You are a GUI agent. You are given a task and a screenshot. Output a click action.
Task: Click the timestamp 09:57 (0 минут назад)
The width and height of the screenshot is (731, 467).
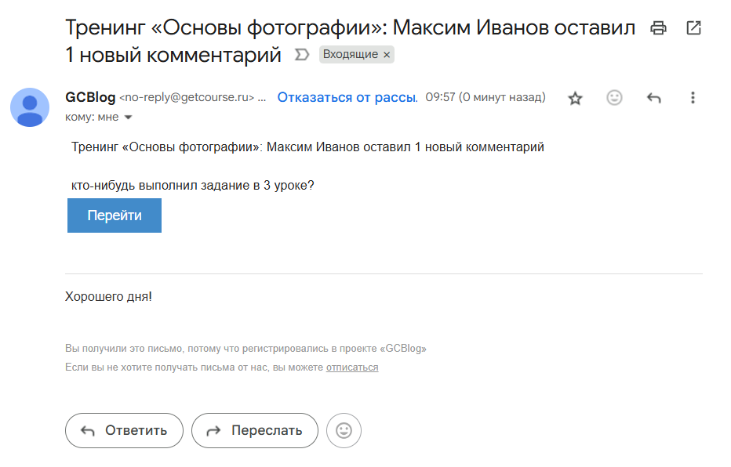486,97
